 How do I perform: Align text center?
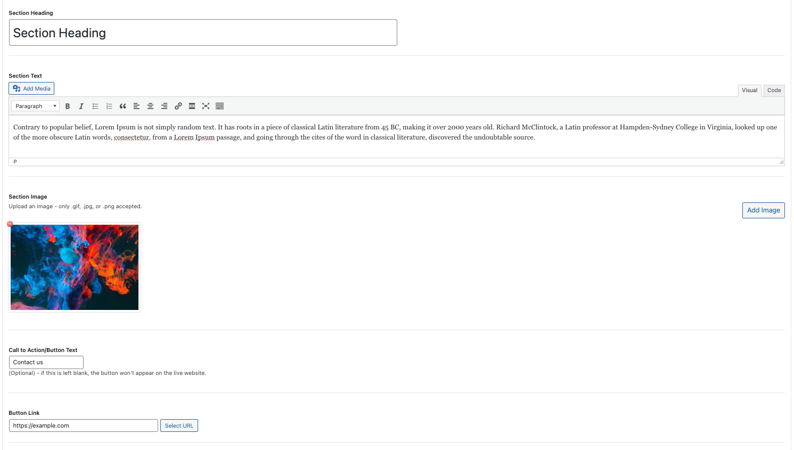[x=151, y=106]
